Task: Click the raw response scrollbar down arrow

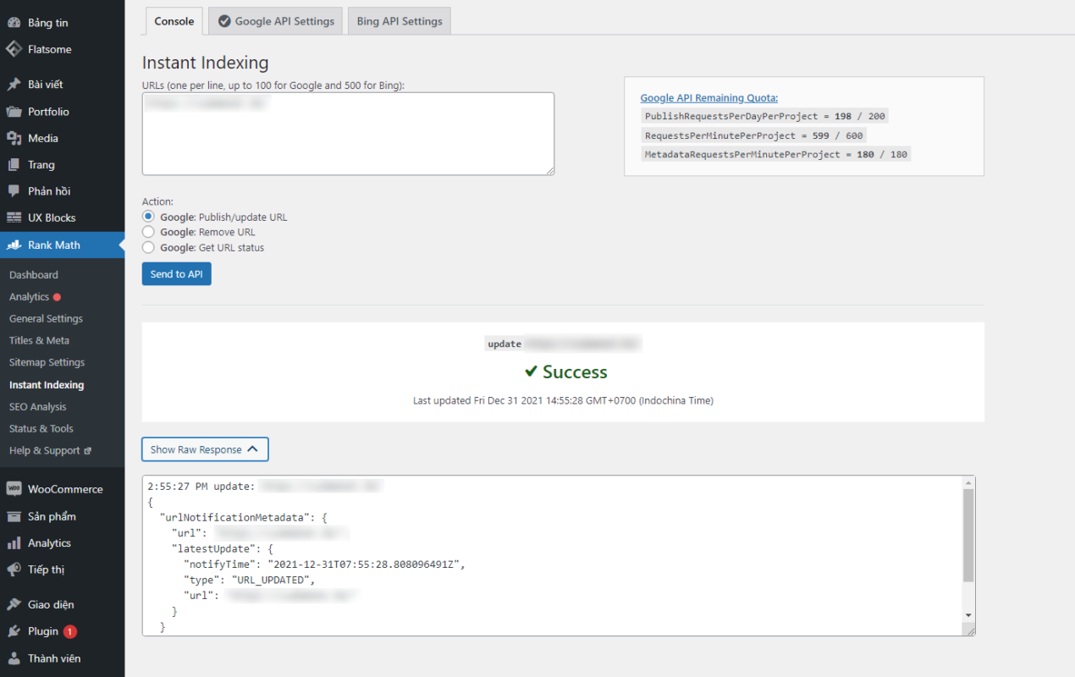Action: tap(968, 615)
